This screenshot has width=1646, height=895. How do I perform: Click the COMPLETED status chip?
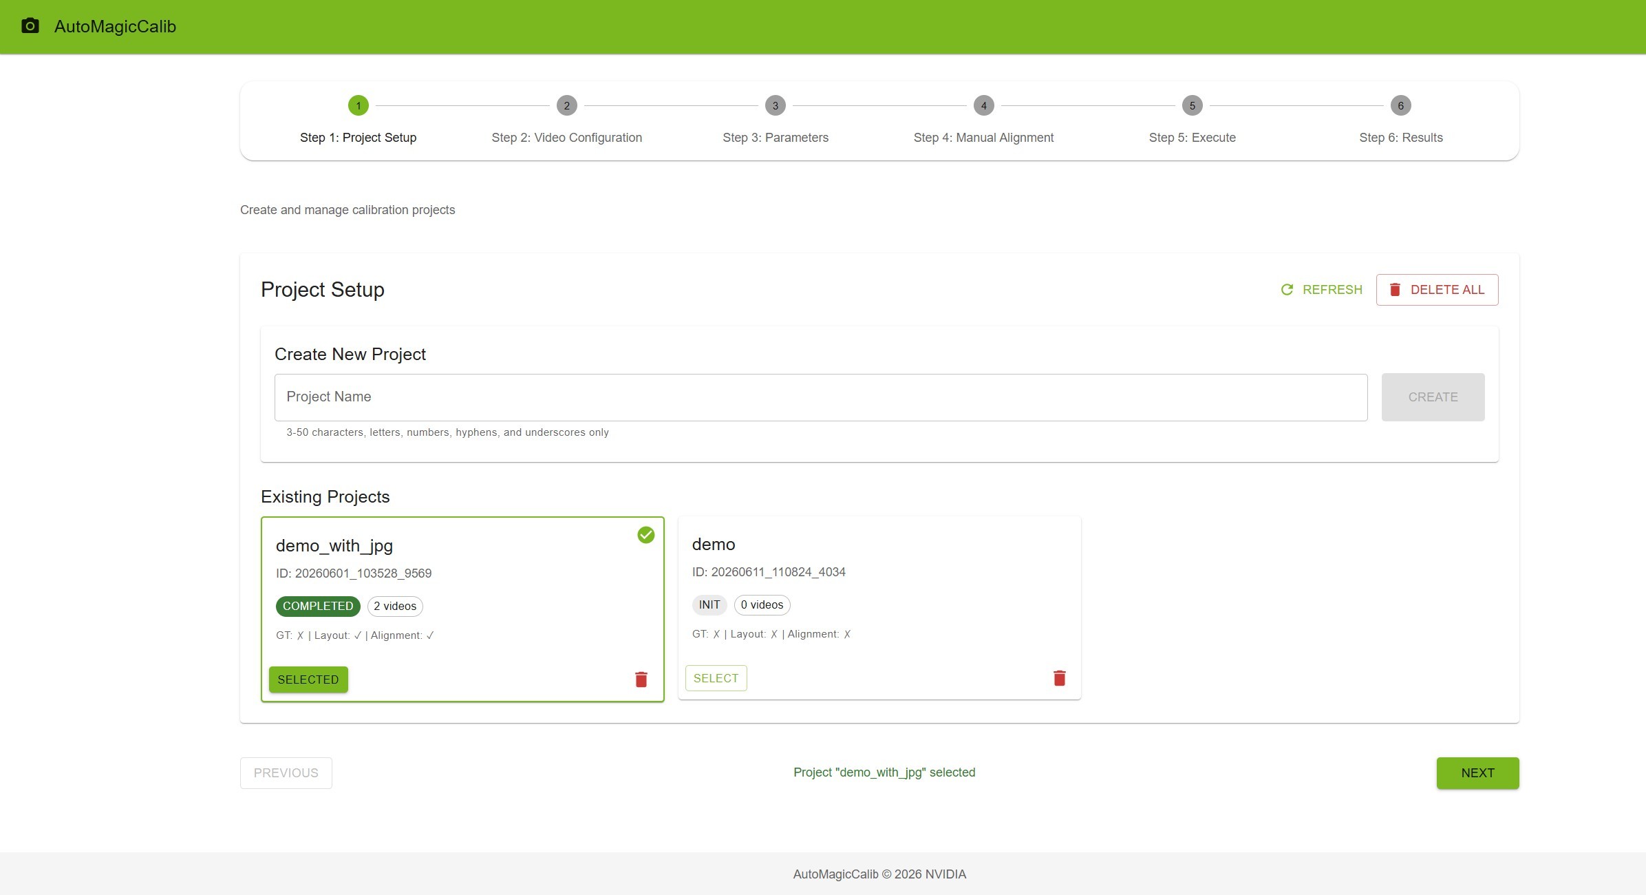318,606
